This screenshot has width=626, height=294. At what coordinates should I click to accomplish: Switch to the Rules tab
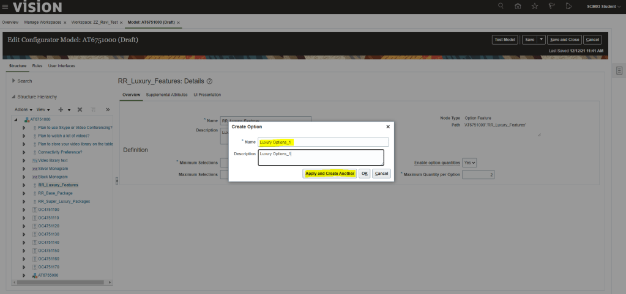click(37, 65)
